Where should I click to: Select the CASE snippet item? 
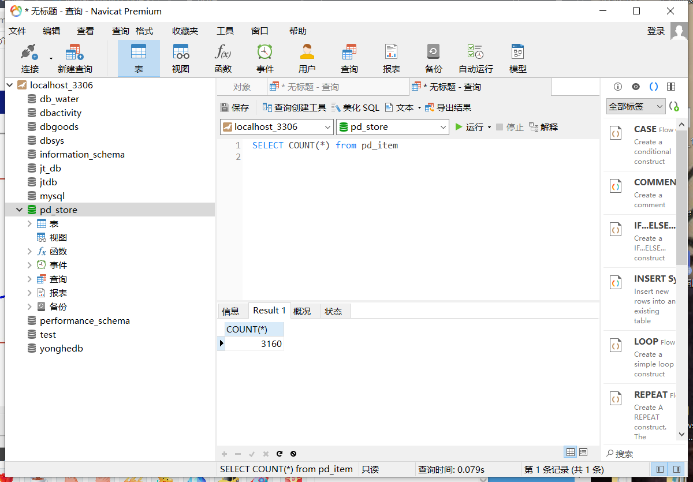640,145
